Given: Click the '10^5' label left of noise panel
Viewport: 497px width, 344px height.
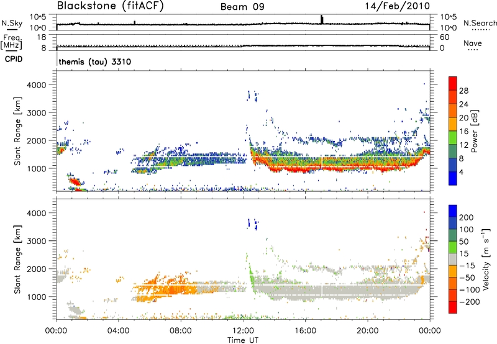Looking at the screenshot, I should pos(38,17).
